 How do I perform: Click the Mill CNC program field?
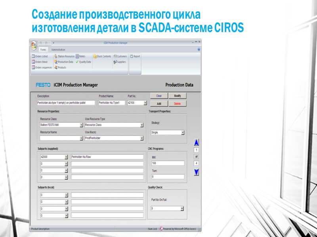point(168,163)
